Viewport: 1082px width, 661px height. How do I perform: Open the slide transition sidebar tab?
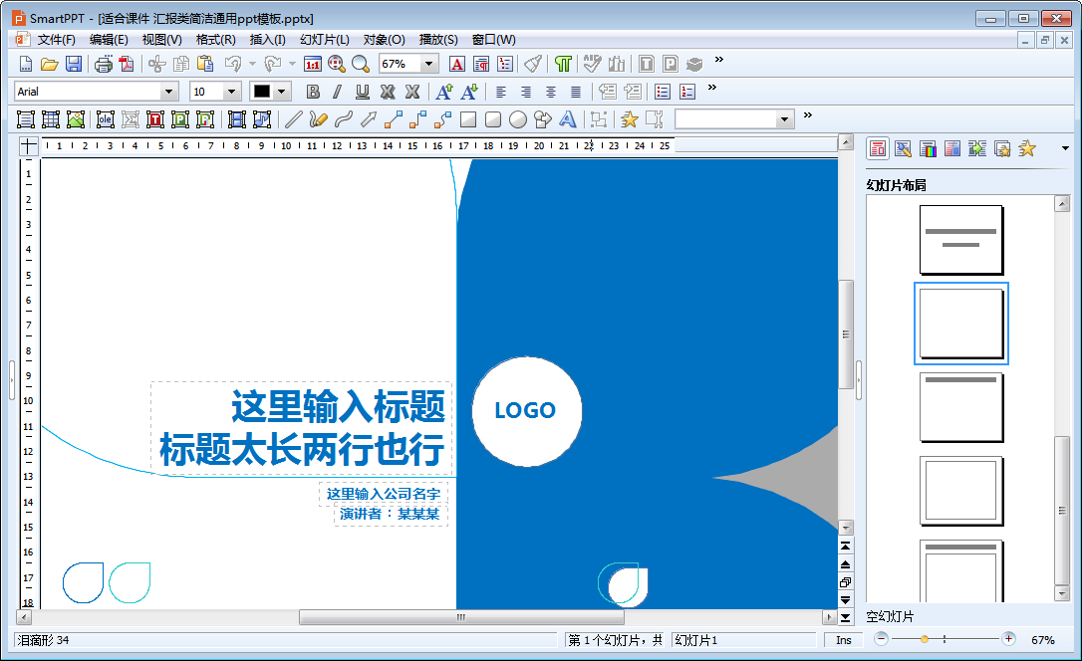pyautogui.click(x=977, y=148)
